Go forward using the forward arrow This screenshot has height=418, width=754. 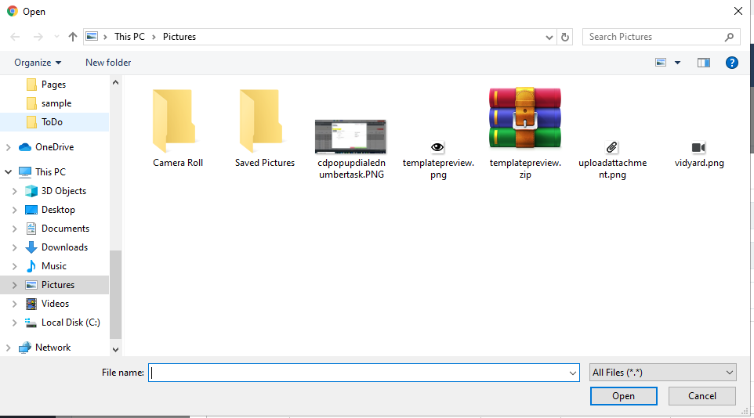coord(38,37)
